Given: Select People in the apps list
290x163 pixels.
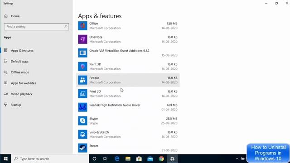Looking at the screenshot, I should point(128,80).
